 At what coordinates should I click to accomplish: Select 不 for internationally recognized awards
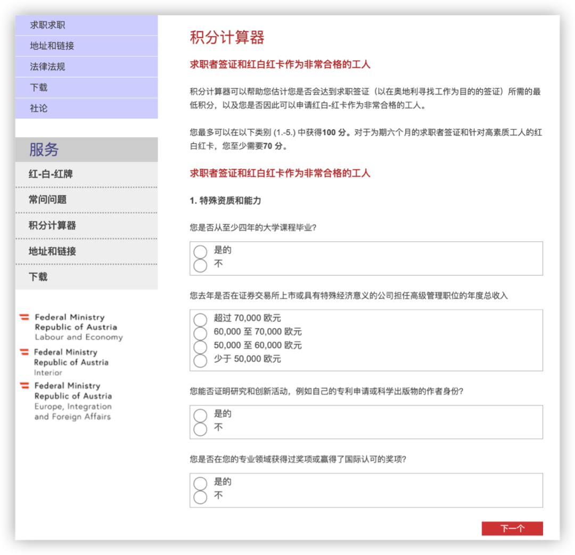point(200,497)
